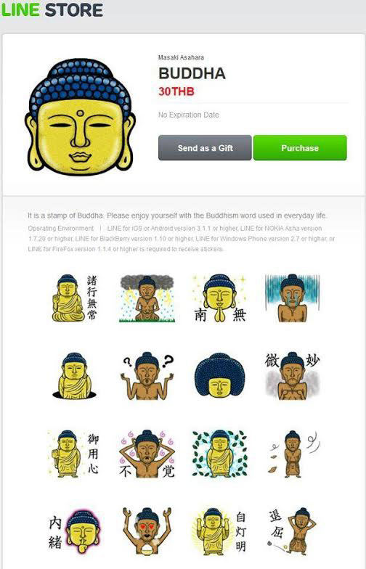Preview the 諸行無常 seated Buddha sticker

[74, 298]
